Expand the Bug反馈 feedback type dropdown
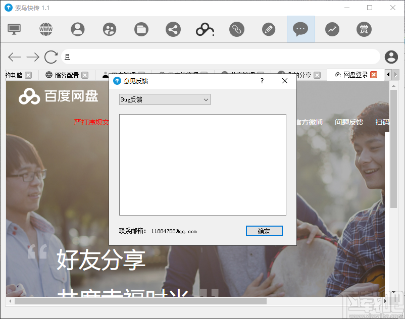This screenshot has width=405, height=319. 165,99
